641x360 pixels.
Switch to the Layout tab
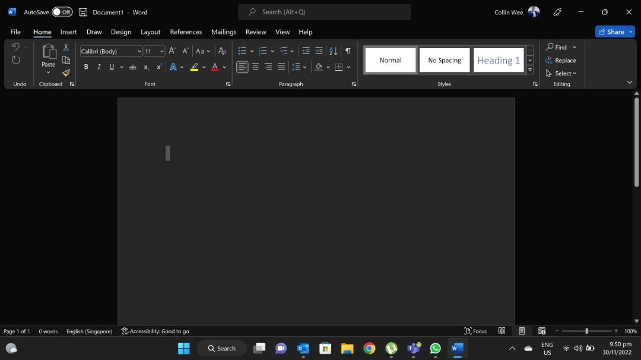(x=150, y=32)
